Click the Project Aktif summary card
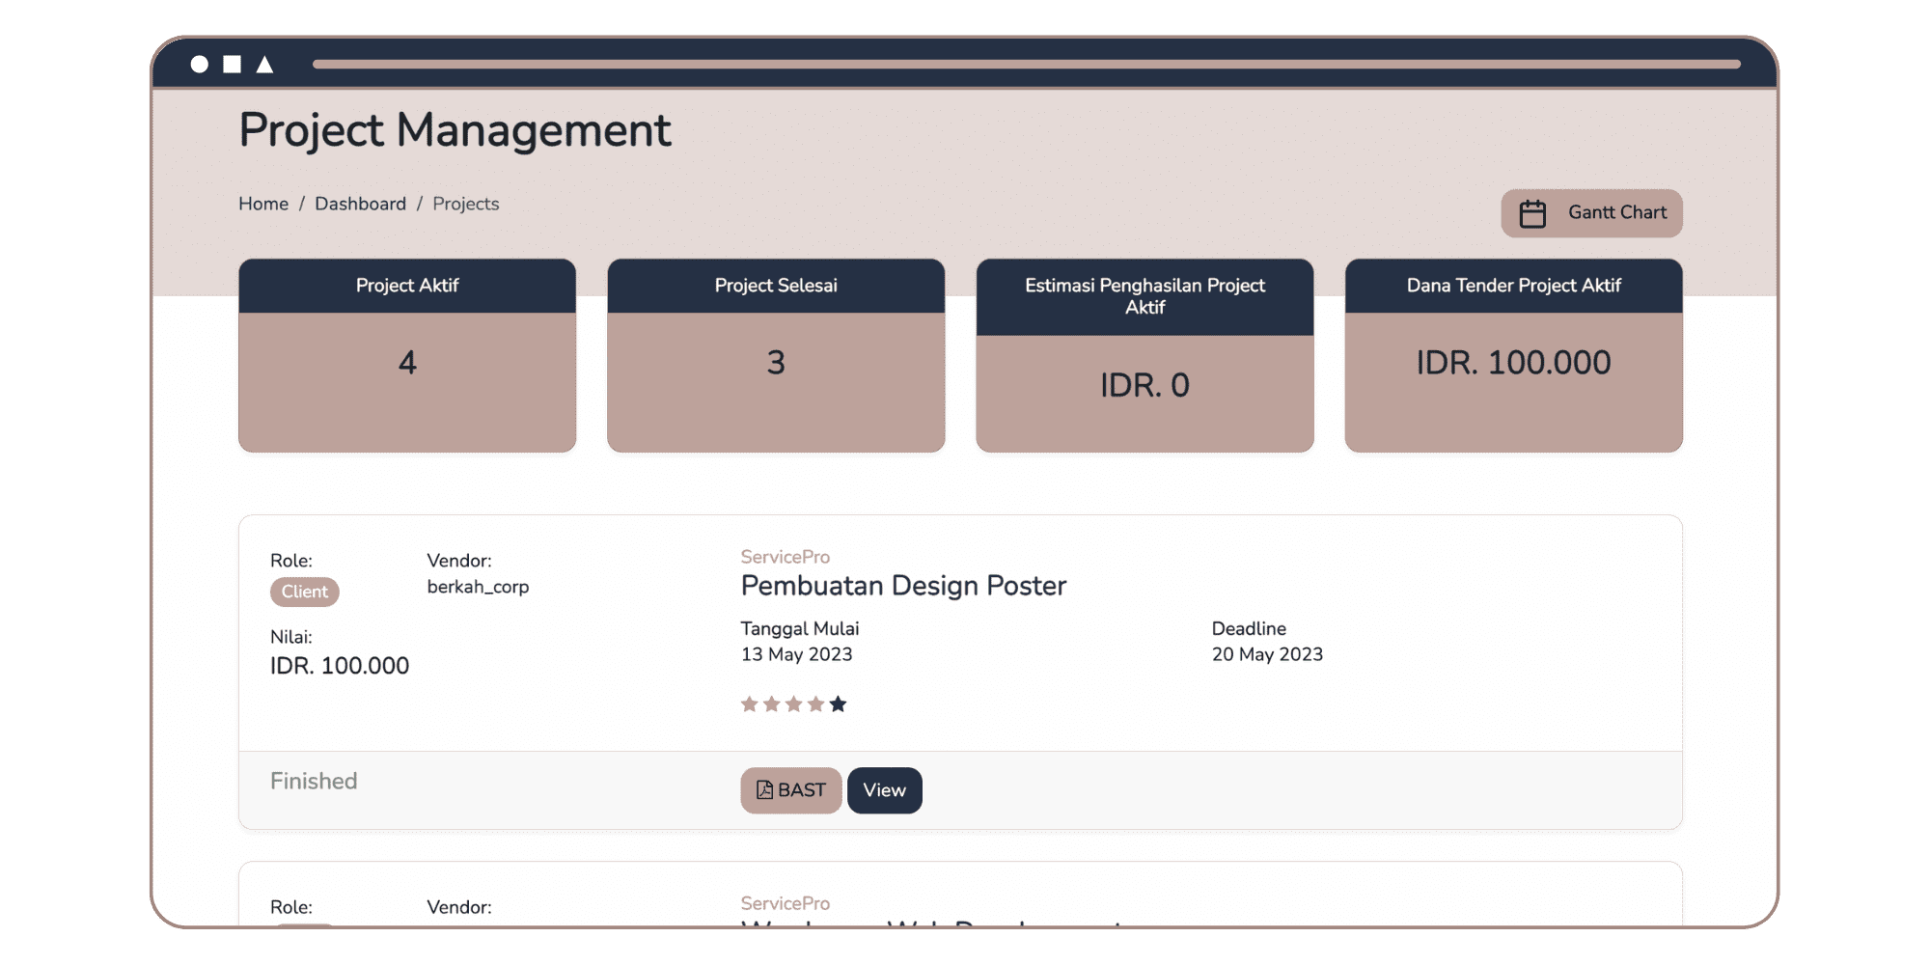 tap(407, 355)
